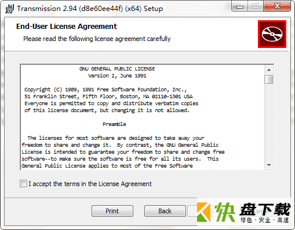This screenshot has width=295, height=230.
Task: Click the license scrollbar thumb
Action: [269, 79]
